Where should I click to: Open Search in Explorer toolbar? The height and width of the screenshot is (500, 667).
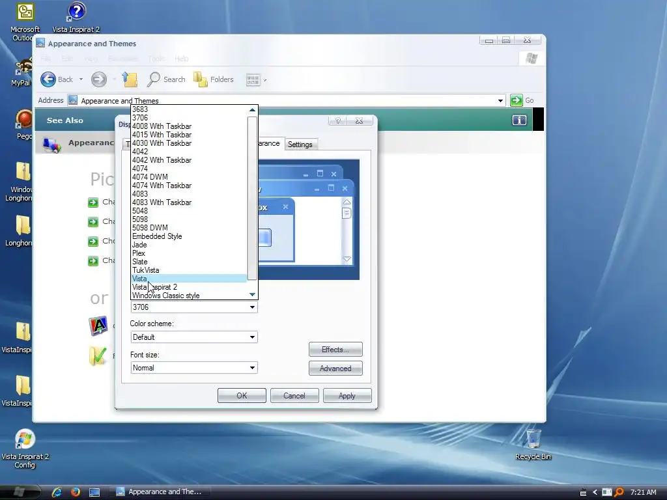pos(166,79)
